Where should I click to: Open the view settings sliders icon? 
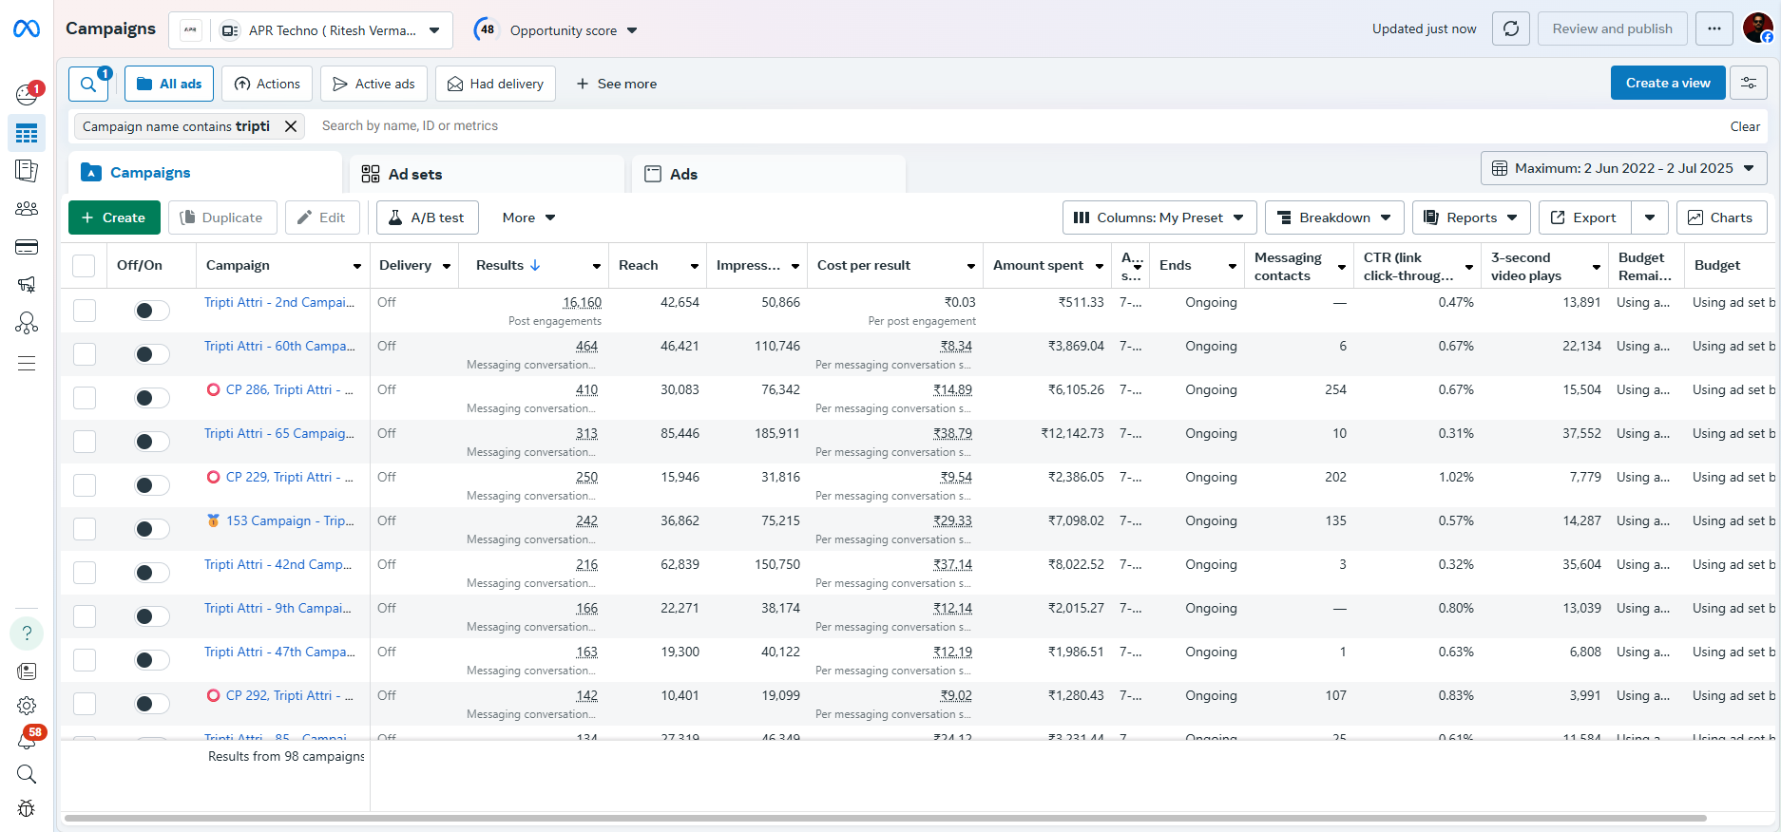[x=1748, y=84]
